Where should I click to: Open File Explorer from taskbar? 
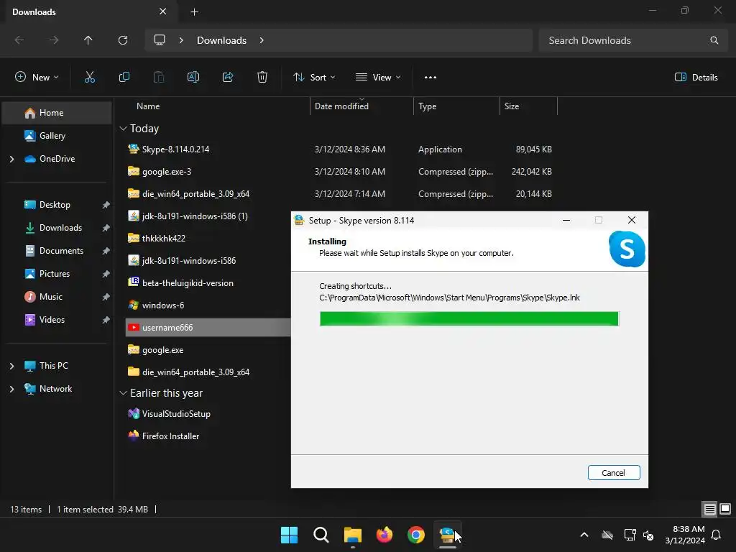point(352,535)
